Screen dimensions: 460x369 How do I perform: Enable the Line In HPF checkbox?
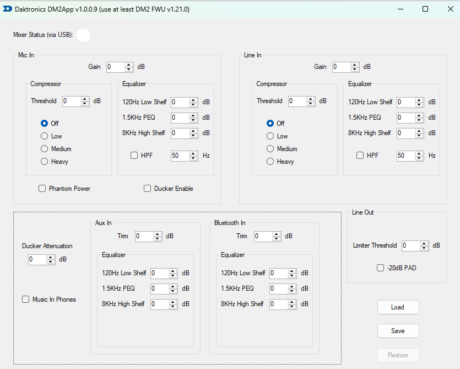tap(360, 156)
